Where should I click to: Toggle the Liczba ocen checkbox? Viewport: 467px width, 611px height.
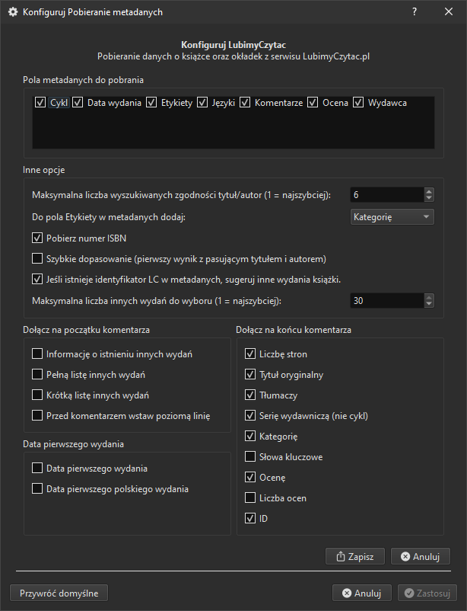click(251, 498)
